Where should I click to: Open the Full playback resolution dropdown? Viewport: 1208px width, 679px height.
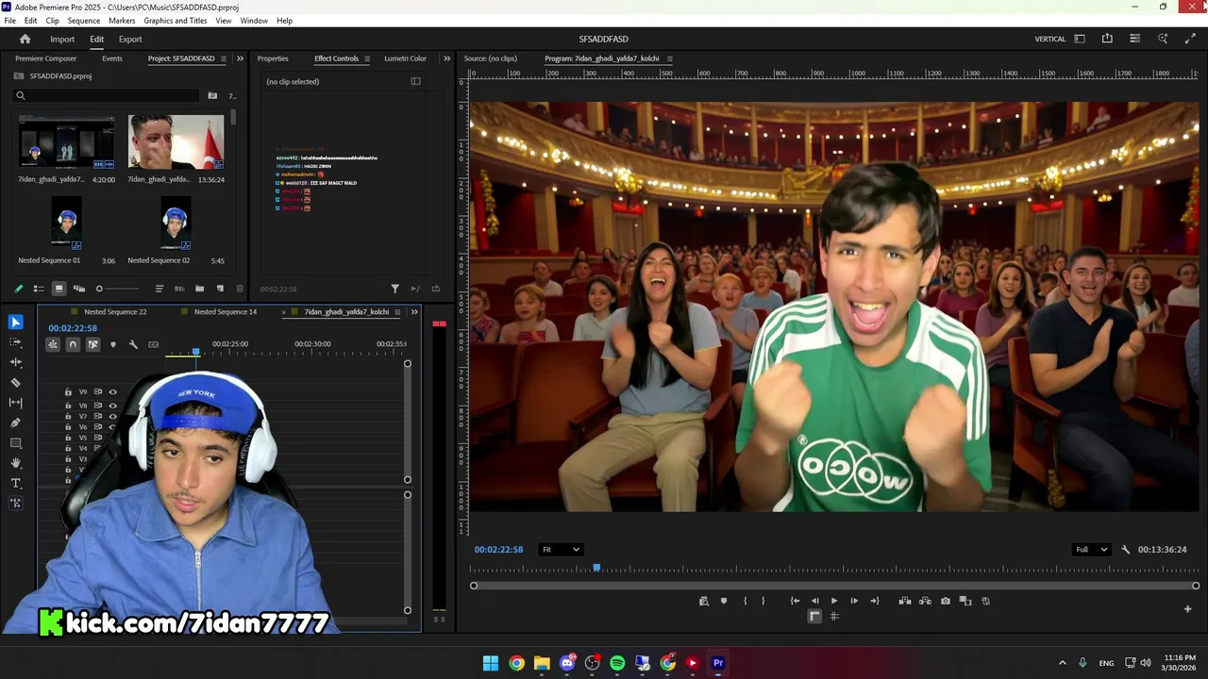coord(1091,550)
